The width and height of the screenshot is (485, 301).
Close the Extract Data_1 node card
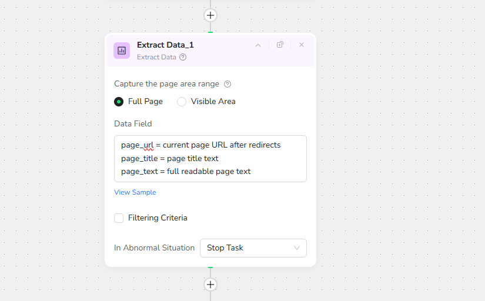click(302, 45)
